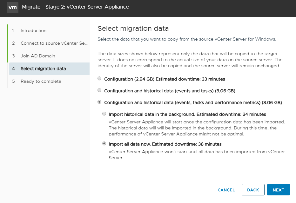Click the description under Import all data now
This screenshot has height=203, width=296.
tap(197, 154)
